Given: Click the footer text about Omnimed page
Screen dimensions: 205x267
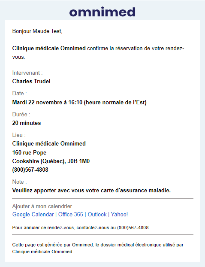Looking at the screenshot, I should pos(98,248).
